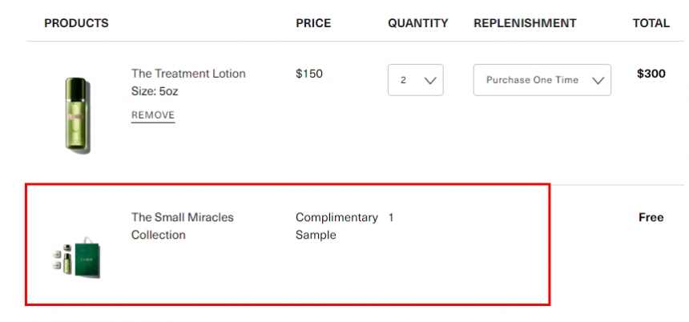Click the chevron arrow in quantity selector
The height and width of the screenshot is (322, 689).
(430, 80)
